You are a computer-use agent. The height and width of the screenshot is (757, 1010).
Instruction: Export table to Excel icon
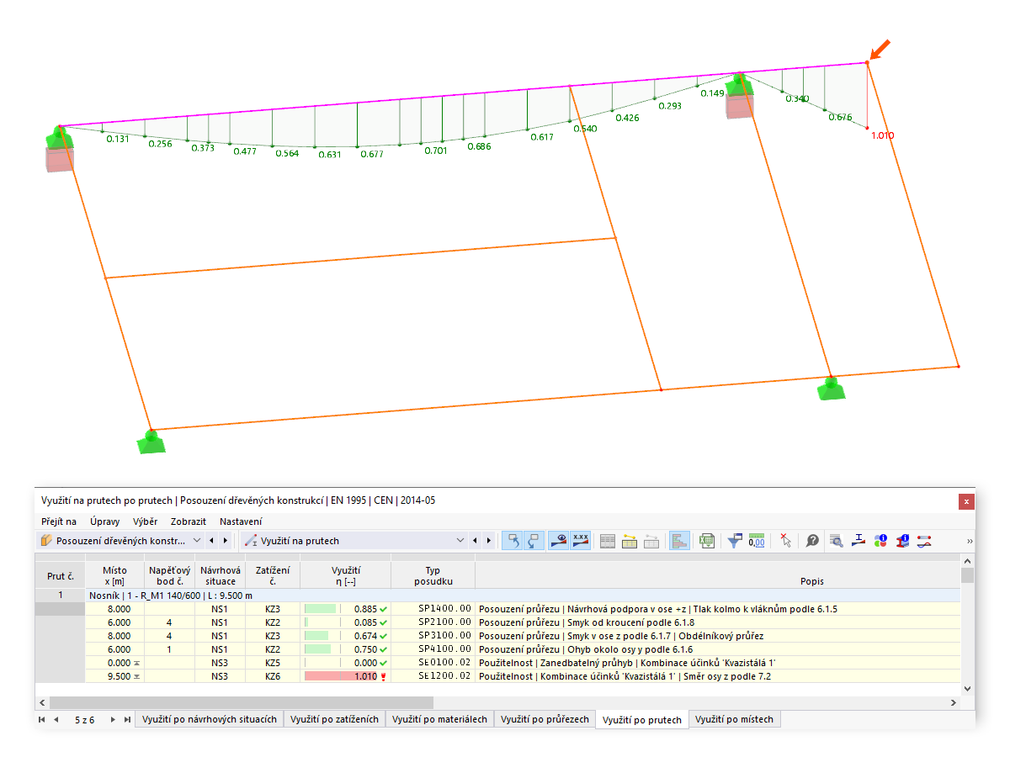click(x=707, y=541)
